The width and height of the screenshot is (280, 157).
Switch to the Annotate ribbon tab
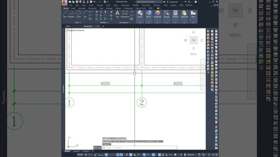pyautogui.click(x=82, y=8)
